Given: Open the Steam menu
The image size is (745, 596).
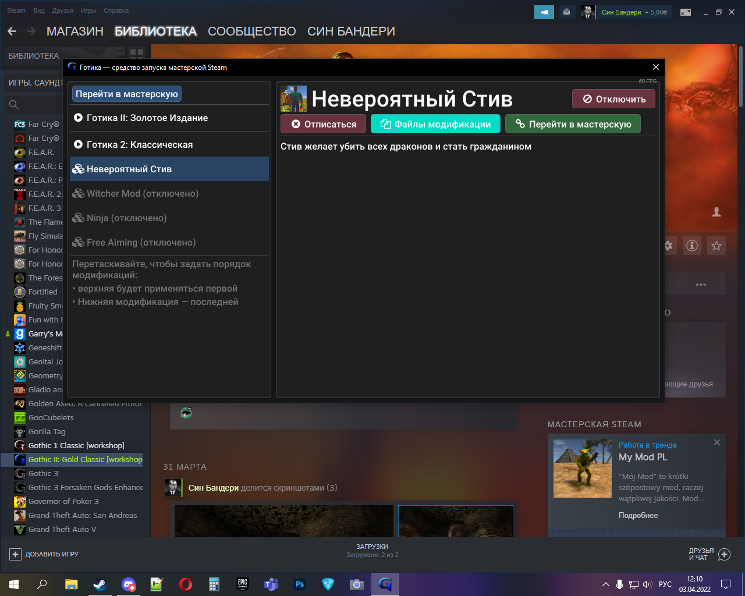Looking at the screenshot, I should pos(16,10).
